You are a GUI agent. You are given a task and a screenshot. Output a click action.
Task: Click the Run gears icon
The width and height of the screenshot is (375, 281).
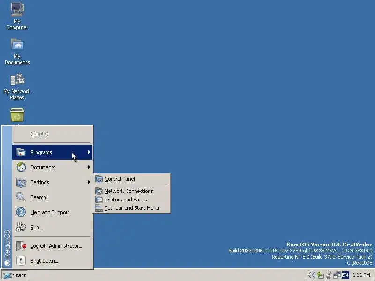(x=21, y=227)
